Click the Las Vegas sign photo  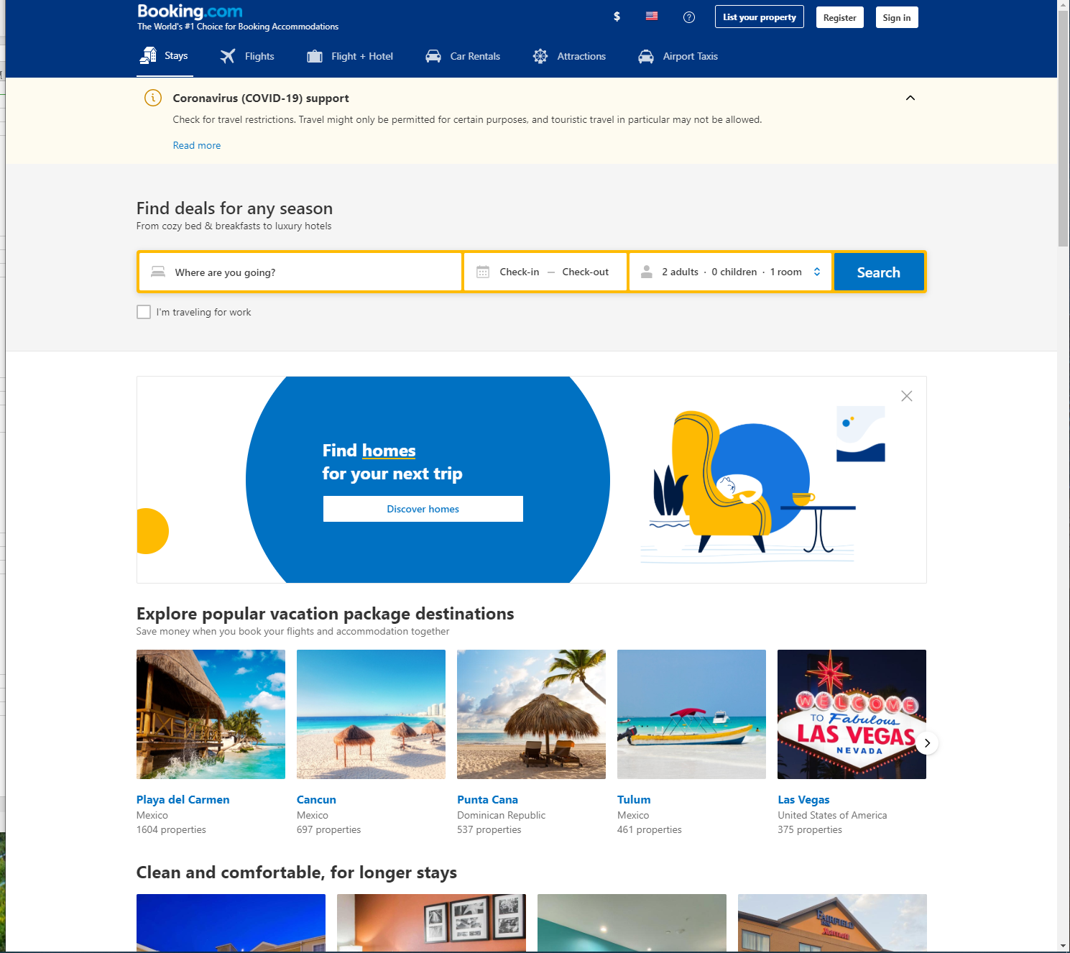tap(852, 714)
